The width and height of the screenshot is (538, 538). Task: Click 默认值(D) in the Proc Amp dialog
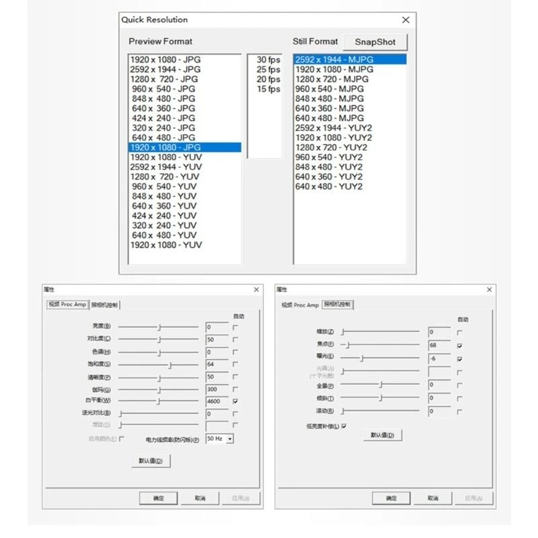(151, 461)
